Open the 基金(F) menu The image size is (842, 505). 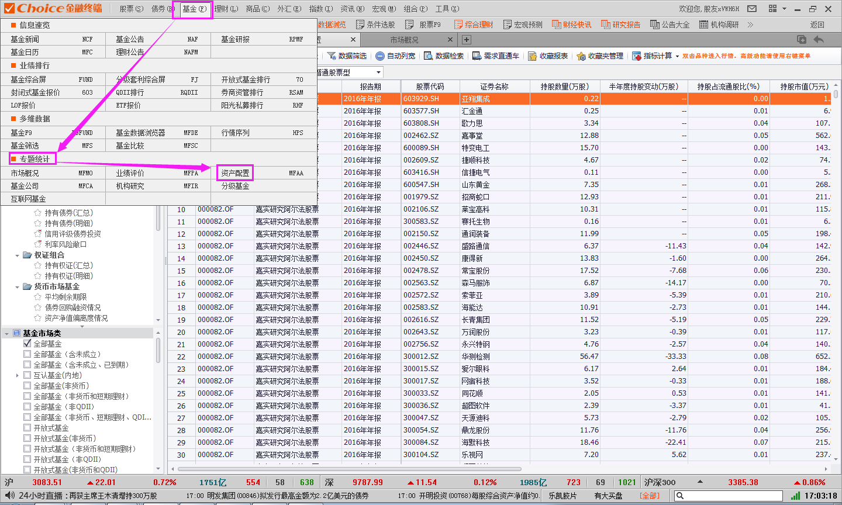[194, 9]
